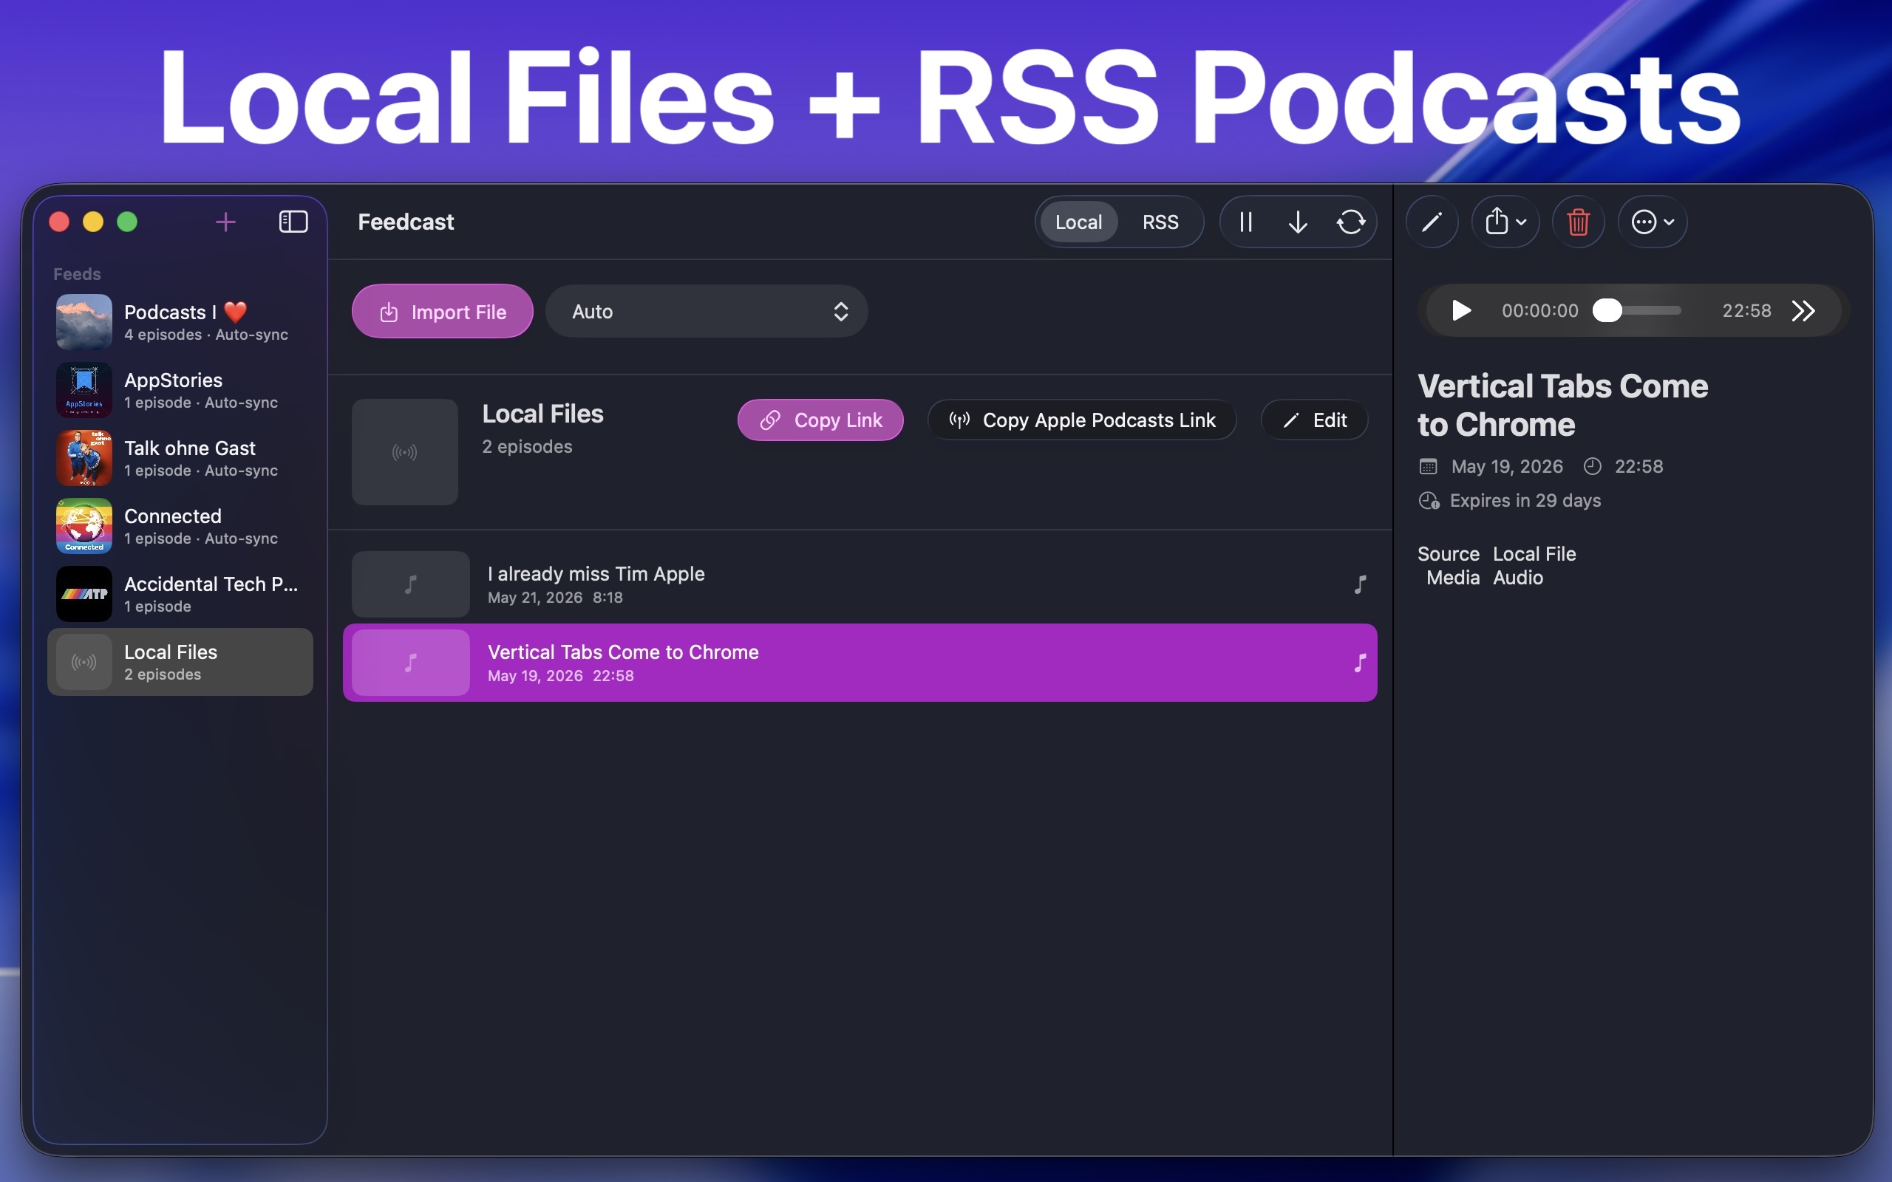Screen dimensions: 1892x1182
Task: Click the calendar icon beside May 19, 2026
Action: 1429,467
